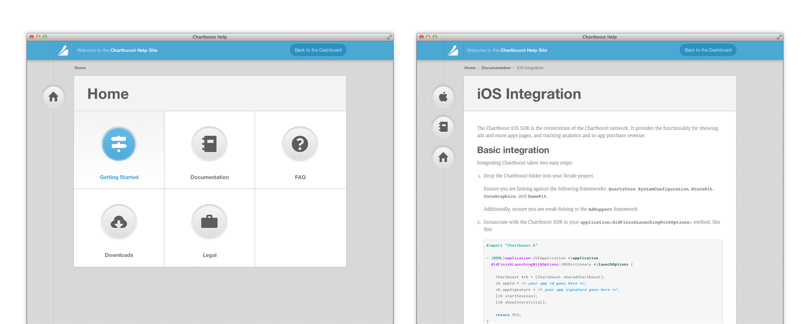Click the Apple sidebar icon in iOS Integration window
The height and width of the screenshot is (324, 810).
click(443, 97)
